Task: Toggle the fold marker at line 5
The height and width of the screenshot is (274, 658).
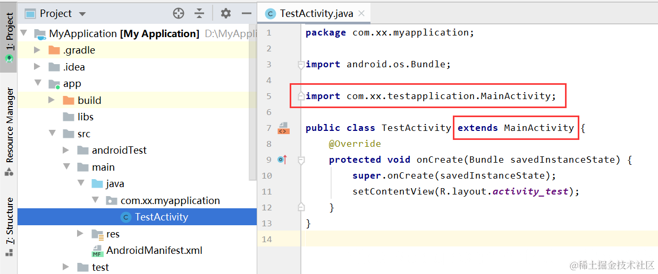Action: (x=301, y=96)
